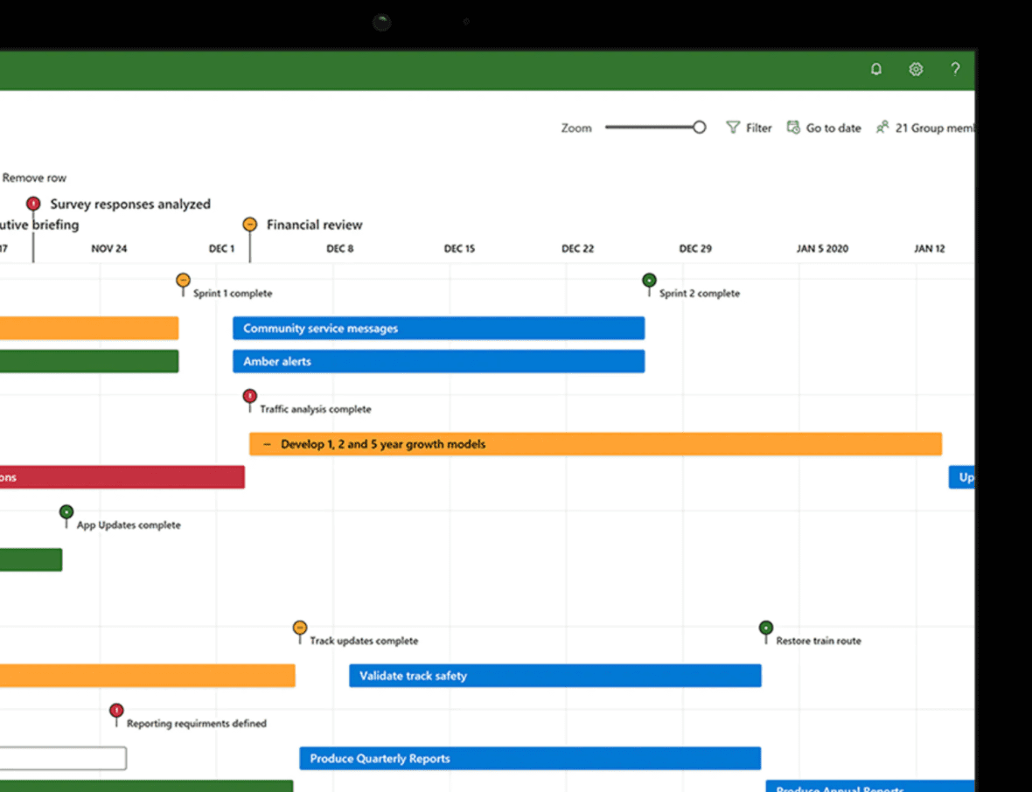The image size is (1032, 792).
Task: Click the Go to date calendar icon
Action: [794, 127]
